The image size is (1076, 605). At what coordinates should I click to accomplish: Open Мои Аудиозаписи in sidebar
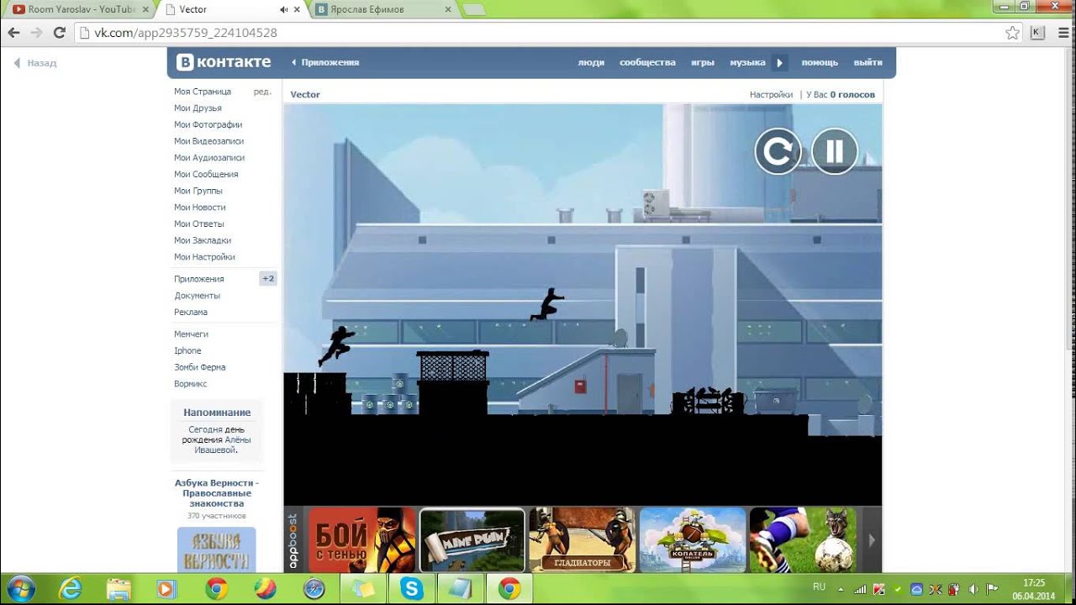tap(209, 158)
